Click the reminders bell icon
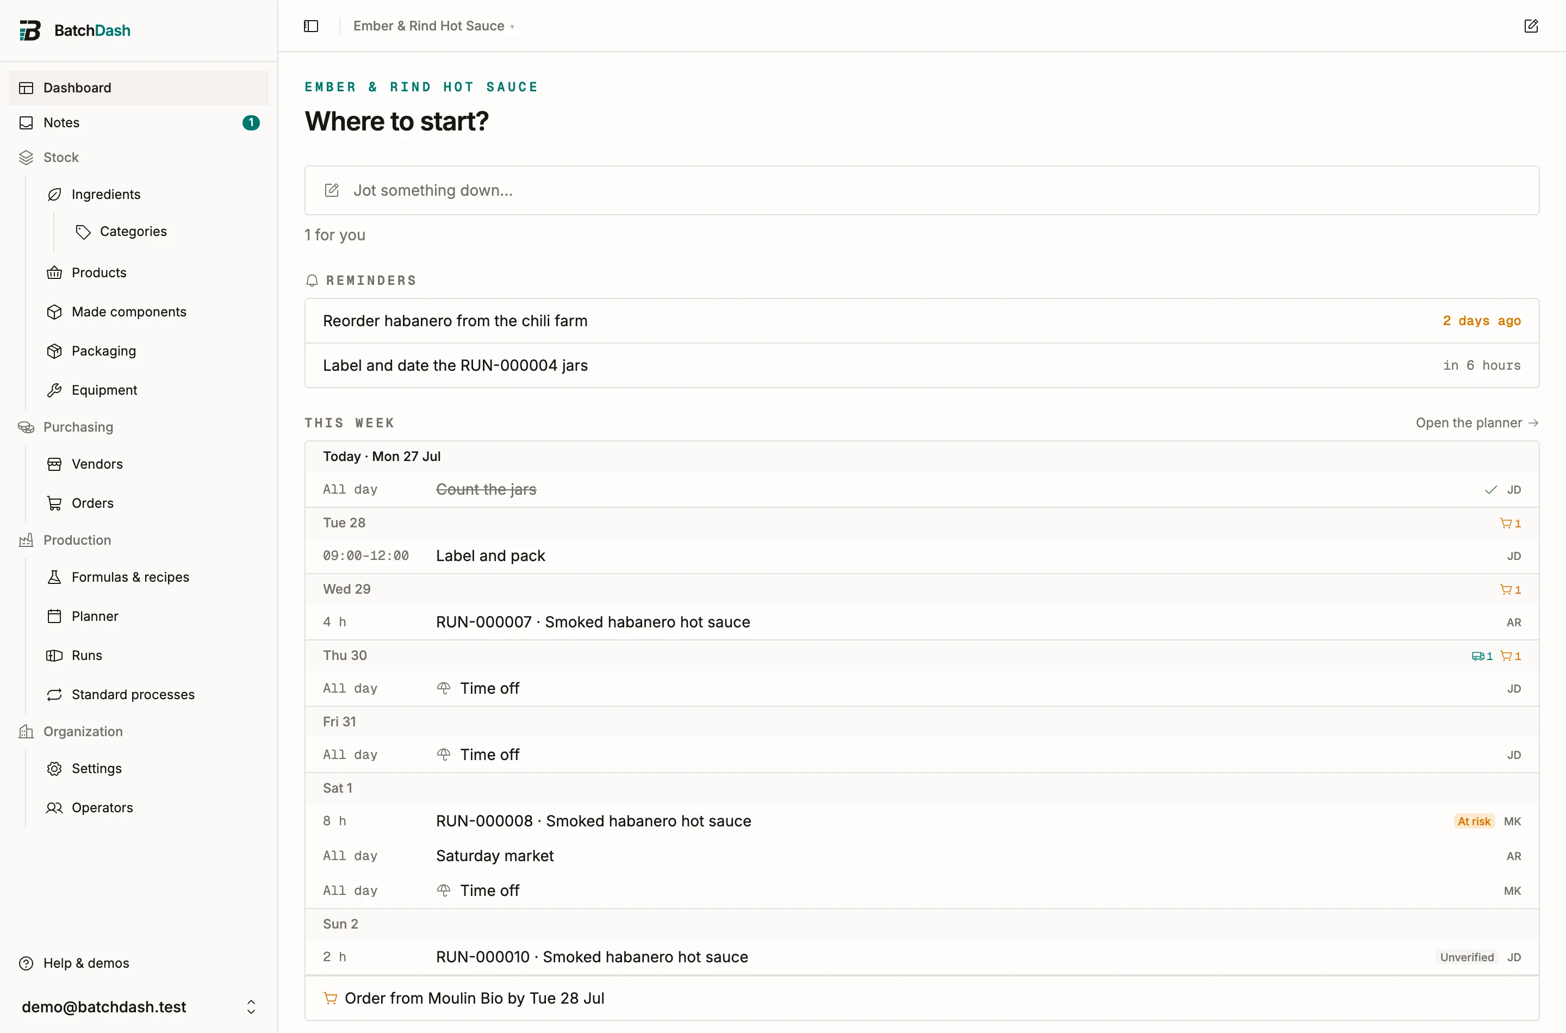 coord(312,281)
